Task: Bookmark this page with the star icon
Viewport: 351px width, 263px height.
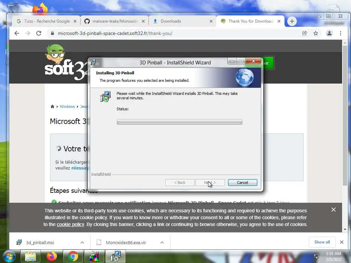Action: pyautogui.click(x=316, y=33)
